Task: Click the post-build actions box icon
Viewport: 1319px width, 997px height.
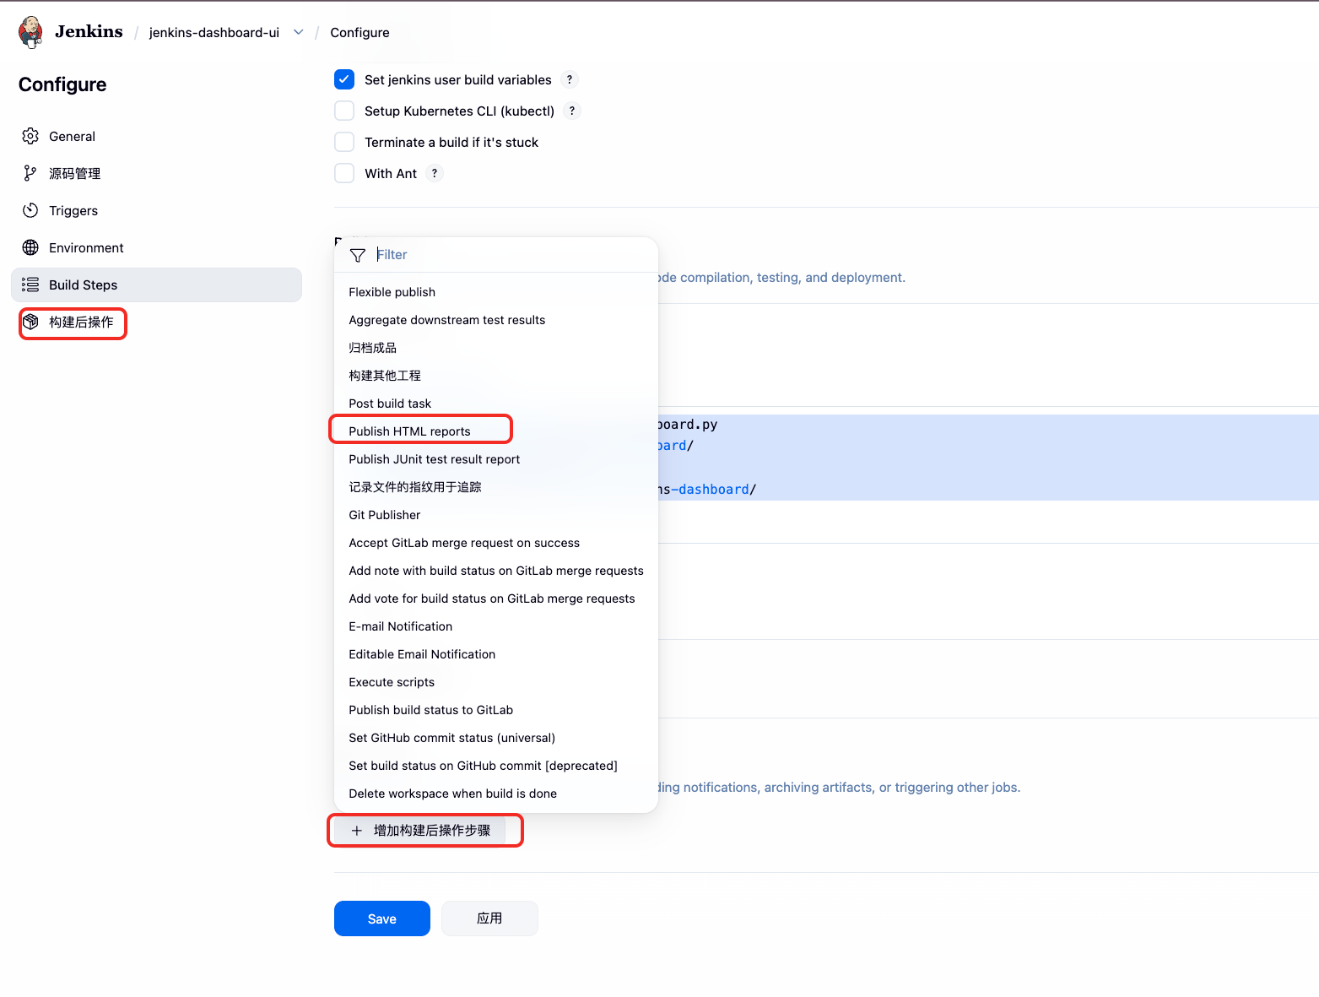Action: [x=30, y=322]
